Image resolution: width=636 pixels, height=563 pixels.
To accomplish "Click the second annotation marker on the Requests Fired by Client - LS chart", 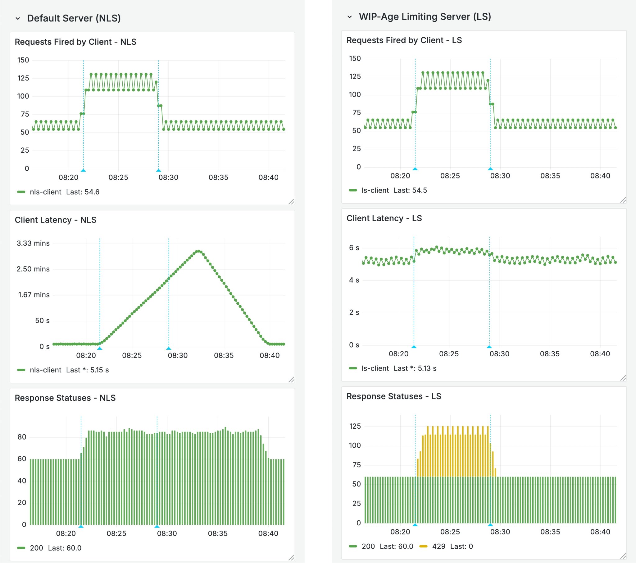I will pyautogui.click(x=490, y=168).
